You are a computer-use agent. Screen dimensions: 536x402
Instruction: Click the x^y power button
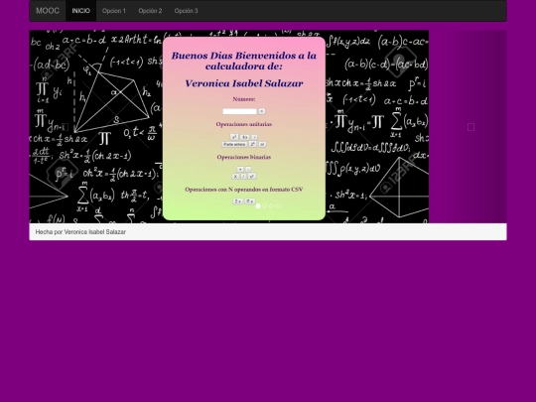pos(252,177)
